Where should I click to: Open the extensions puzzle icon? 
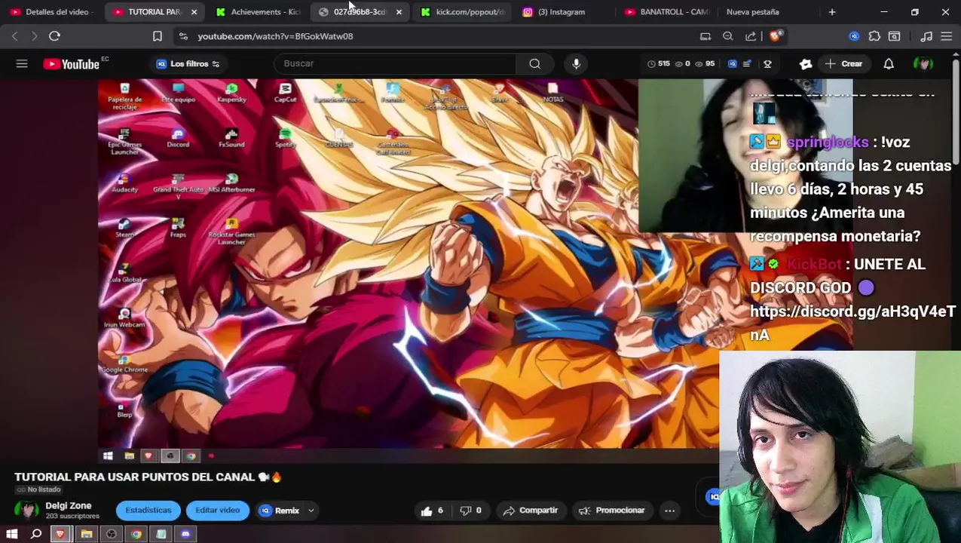(874, 36)
